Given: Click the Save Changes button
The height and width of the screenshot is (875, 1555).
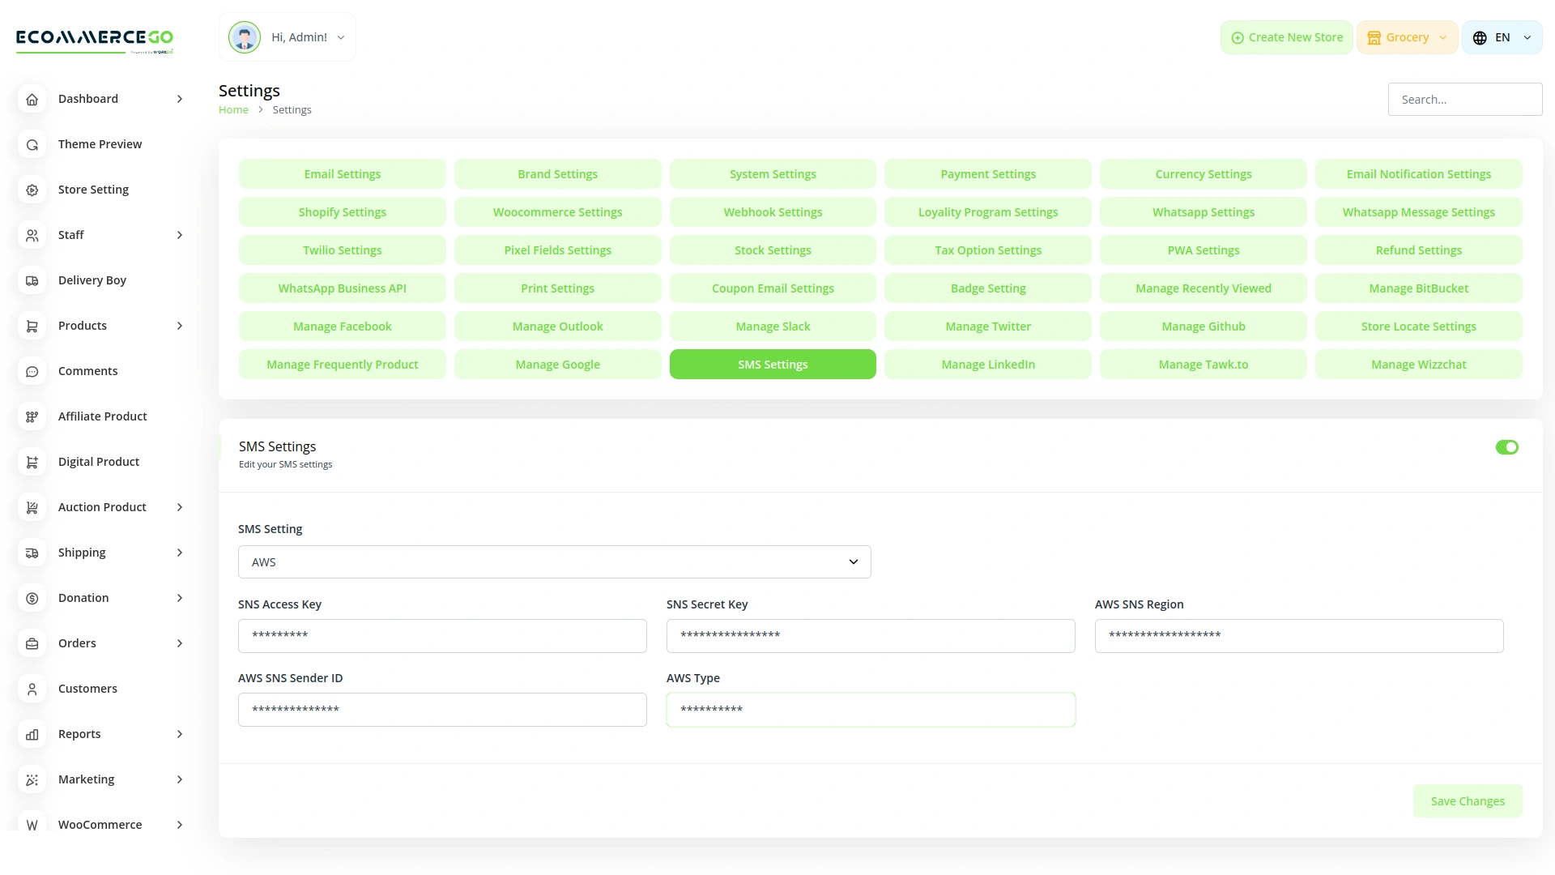Looking at the screenshot, I should (x=1468, y=800).
